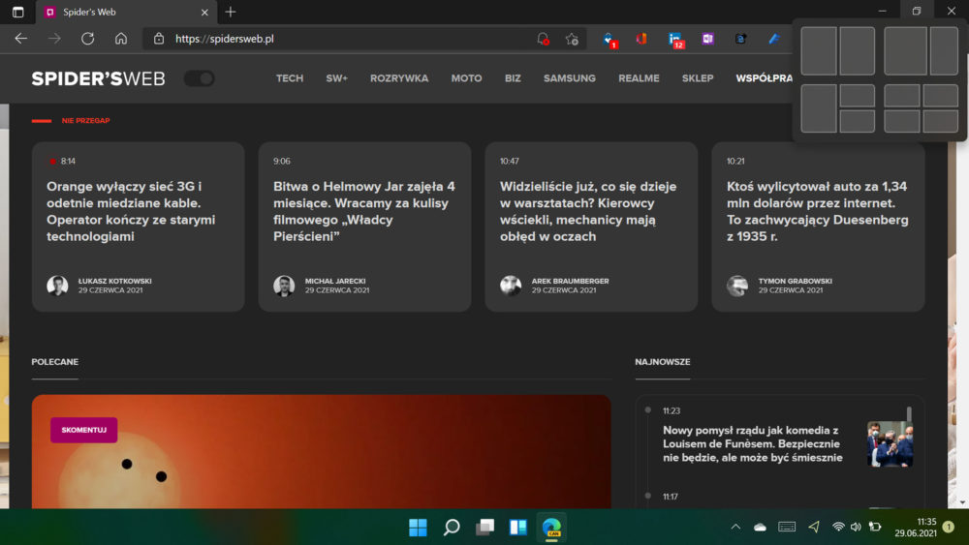Open the BIZ section
This screenshot has width=969, height=545.
click(x=513, y=78)
